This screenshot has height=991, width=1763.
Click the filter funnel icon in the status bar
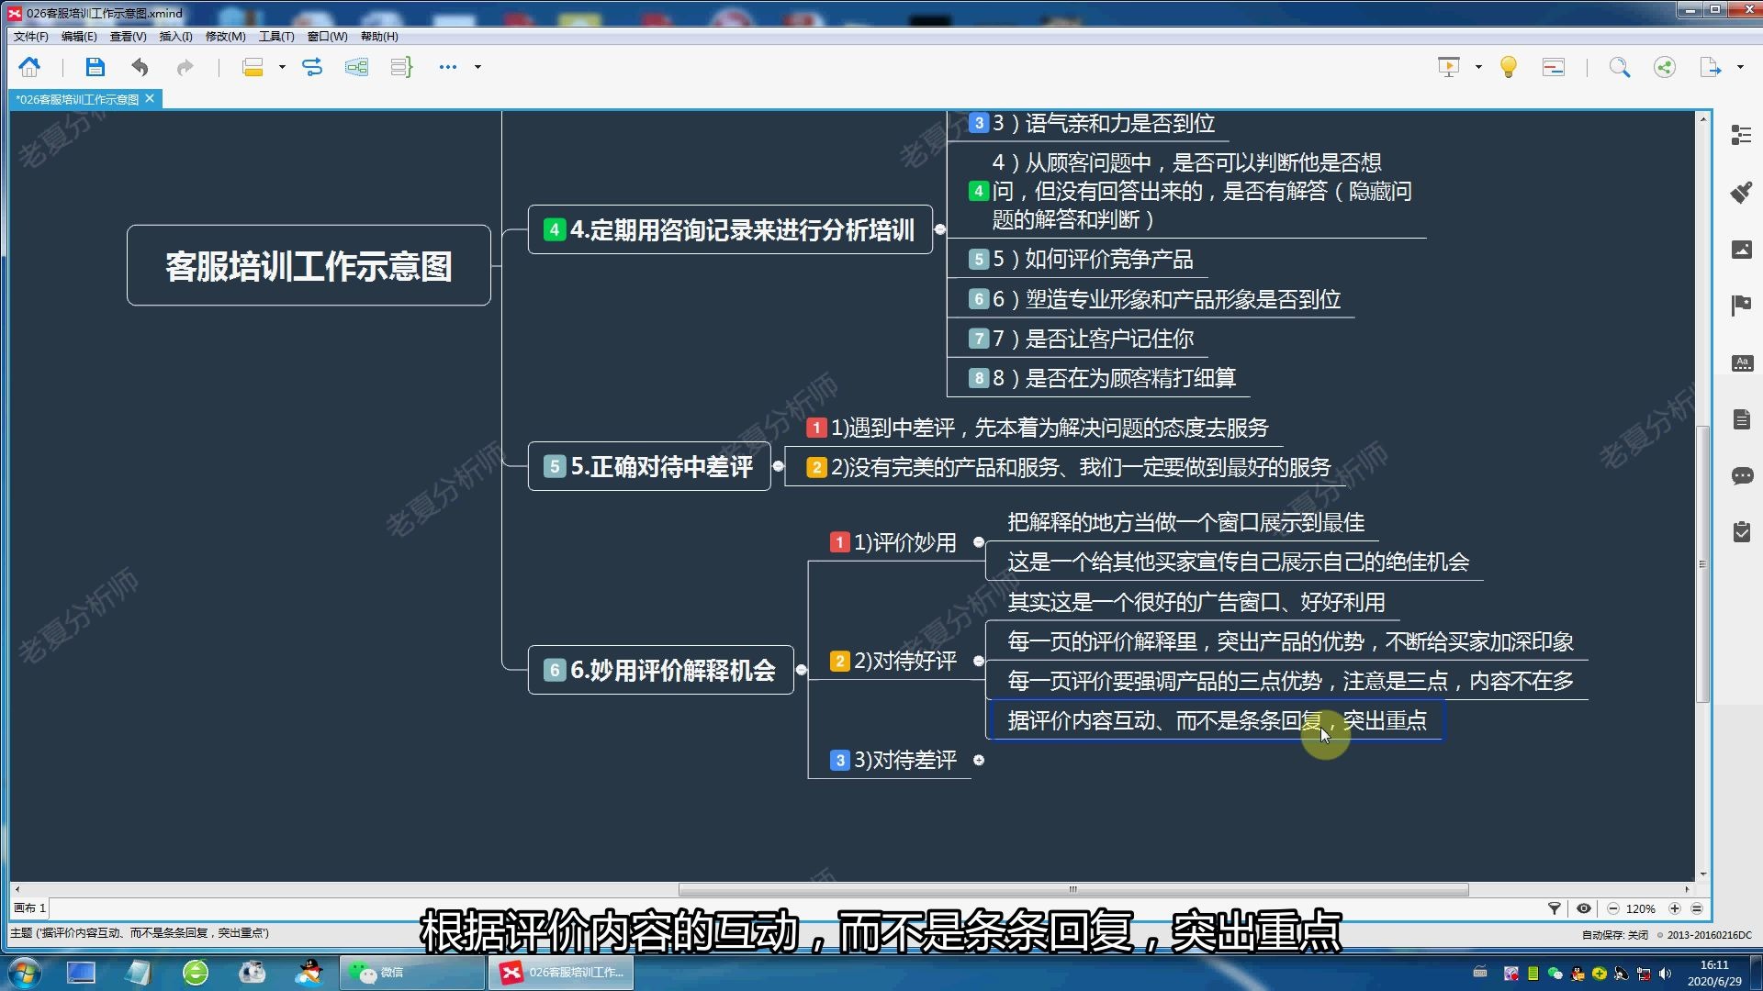pos(1555,908)
